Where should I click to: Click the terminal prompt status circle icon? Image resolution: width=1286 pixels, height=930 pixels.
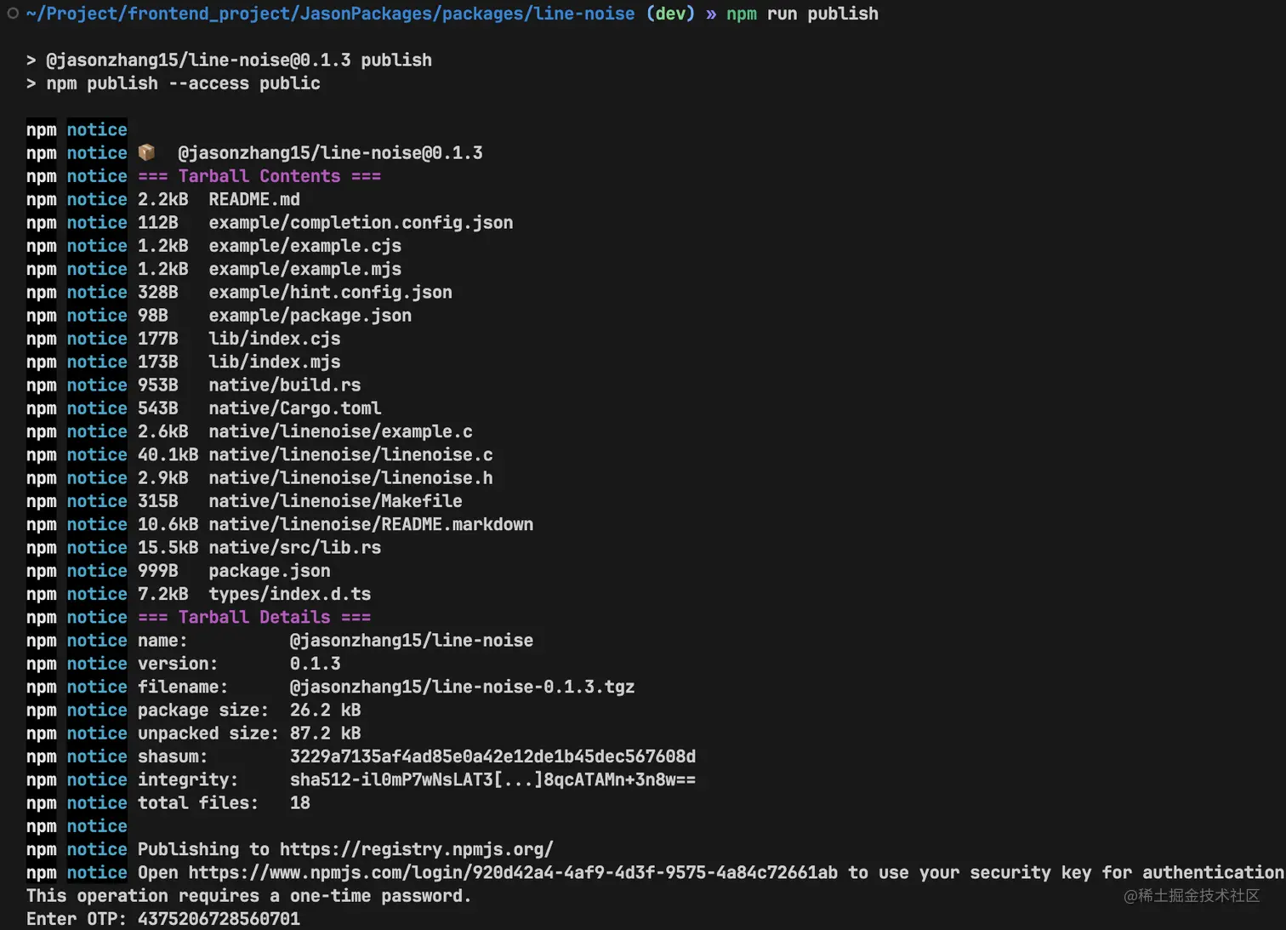pyautogui.click(x=13, y=13)
